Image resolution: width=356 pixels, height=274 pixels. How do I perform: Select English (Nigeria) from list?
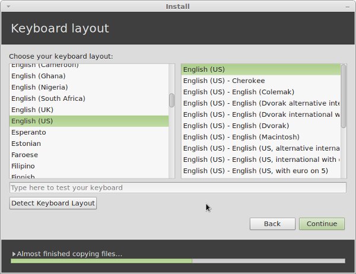39,87
